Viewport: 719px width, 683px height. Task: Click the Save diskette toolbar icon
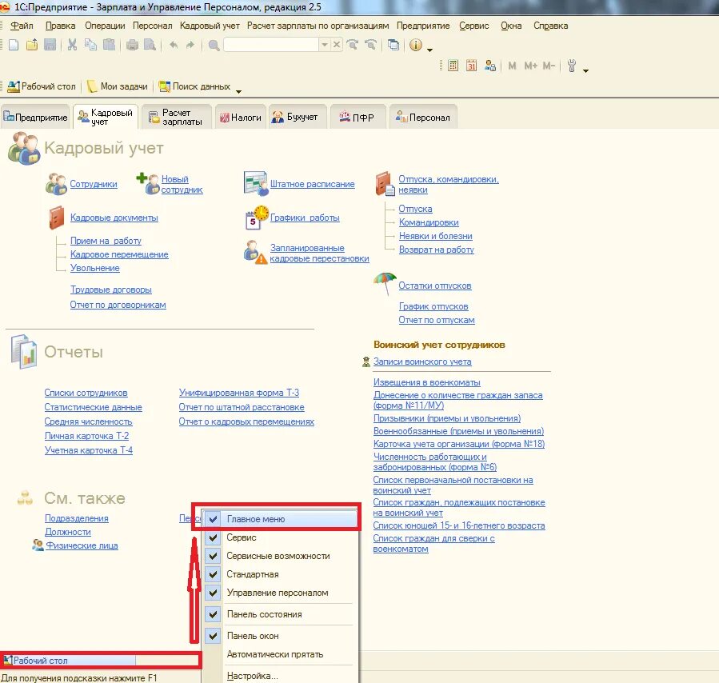coord(50,45)
